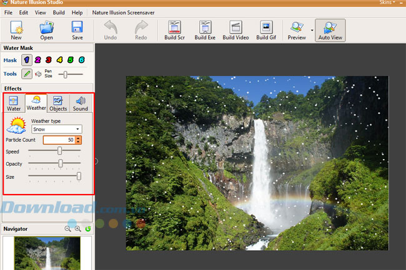Screen dimensions: 406x270
Task: Click the Navigator zoom in icon
Action: (77, 229)
